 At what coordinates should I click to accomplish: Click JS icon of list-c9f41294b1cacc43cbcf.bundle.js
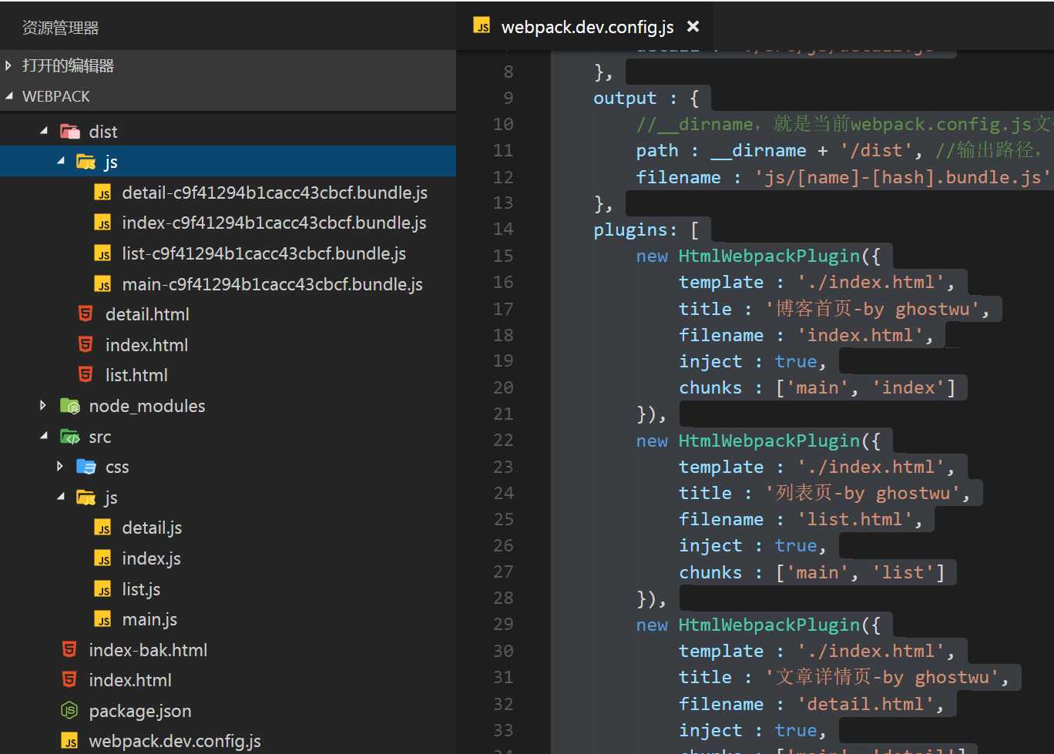point(102,253)
